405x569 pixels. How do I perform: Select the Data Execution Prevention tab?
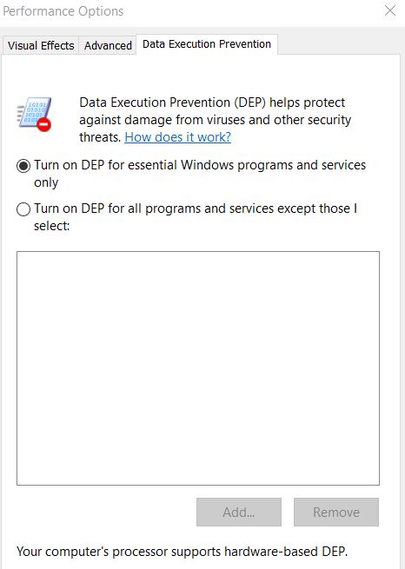point(207,44)
